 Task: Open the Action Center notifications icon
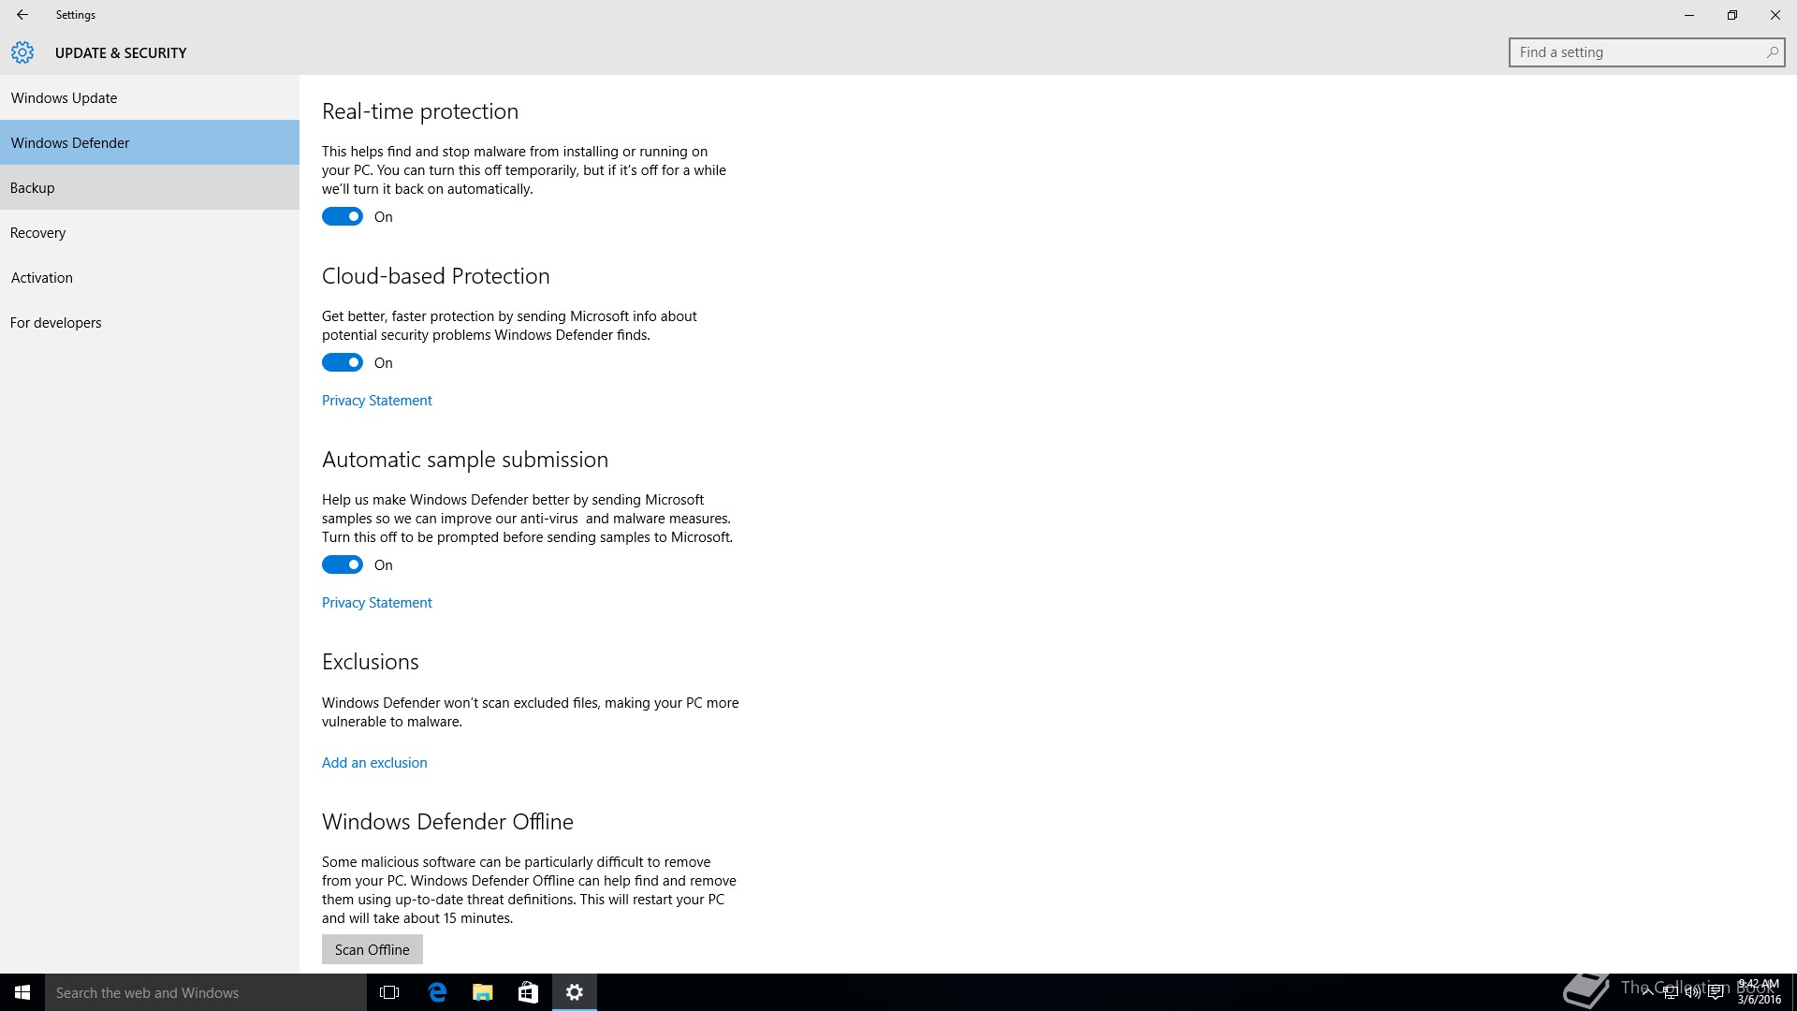click(x=1716, y=992)
